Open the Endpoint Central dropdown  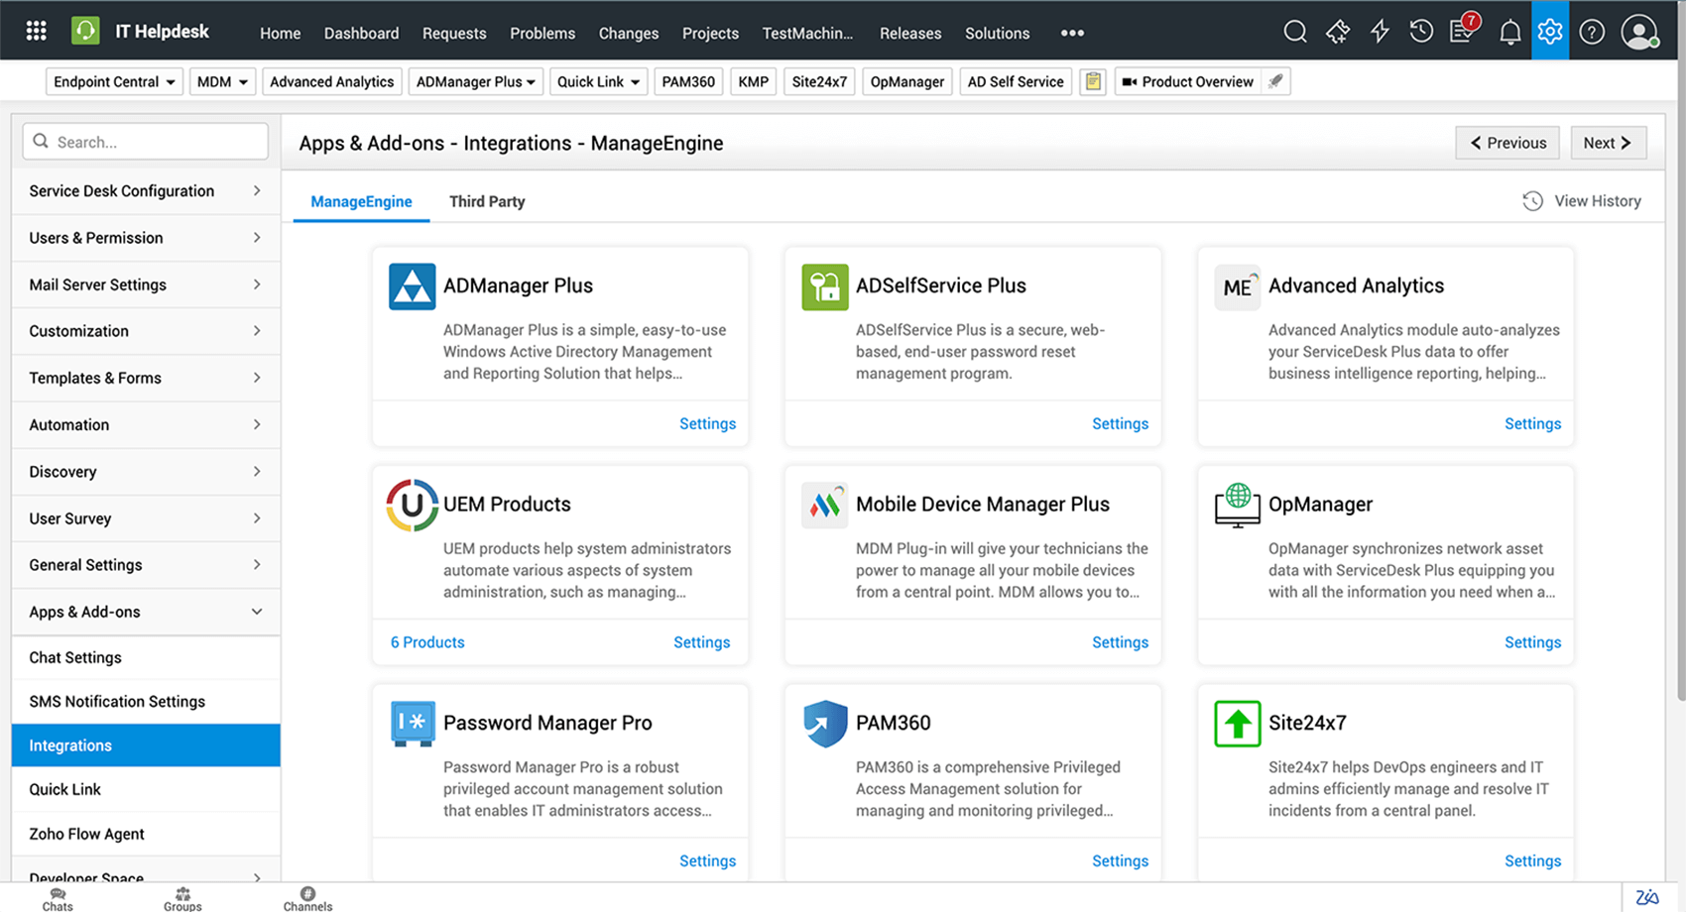pos(114,81)
